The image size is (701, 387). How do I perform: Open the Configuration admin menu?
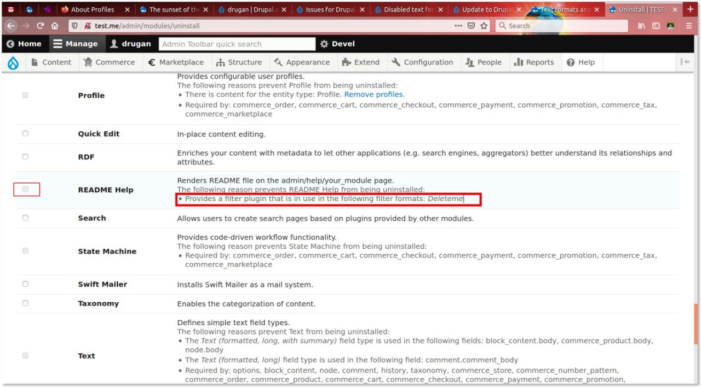(422, 62)
